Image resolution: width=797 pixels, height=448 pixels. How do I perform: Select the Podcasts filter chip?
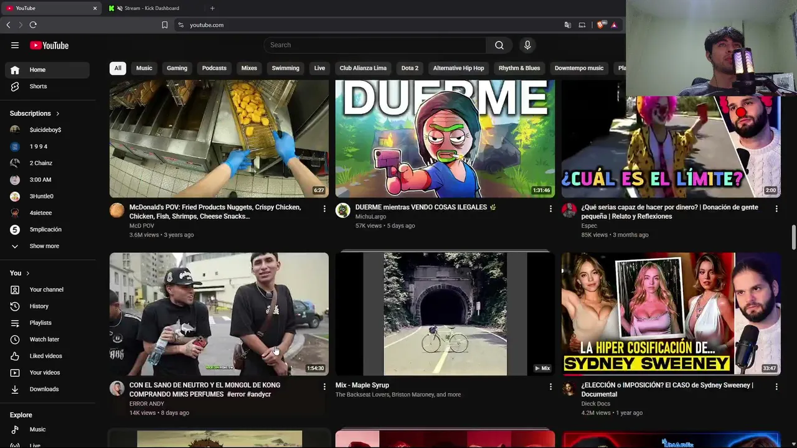tap(214, 68)
